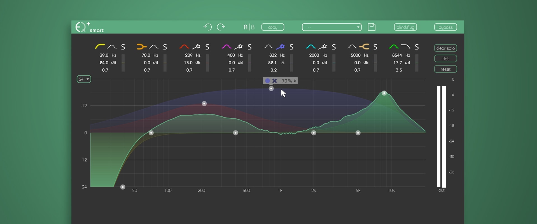
Task: Click the -24.0 dB gain value
Action: point(103,63)
